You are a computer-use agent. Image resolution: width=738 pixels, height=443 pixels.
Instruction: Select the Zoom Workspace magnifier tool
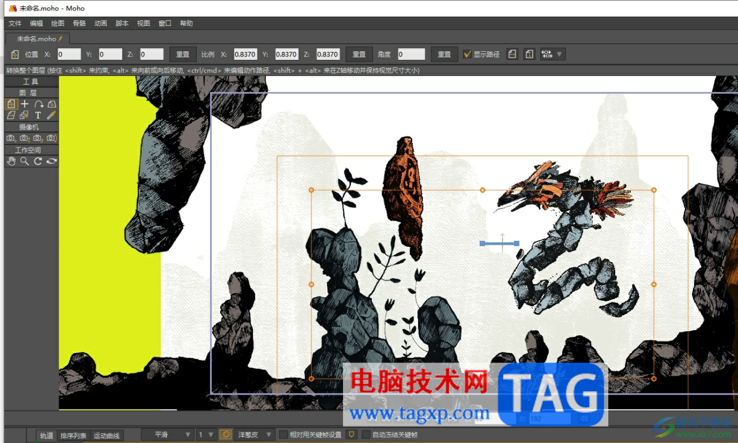click(25, 161)
